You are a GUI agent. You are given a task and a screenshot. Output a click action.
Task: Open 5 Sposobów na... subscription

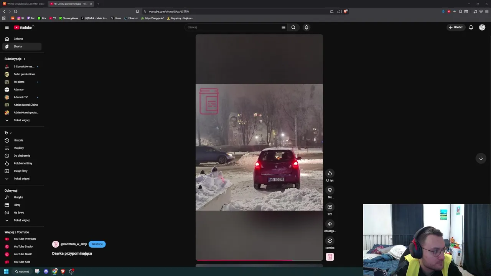[22, 66]
